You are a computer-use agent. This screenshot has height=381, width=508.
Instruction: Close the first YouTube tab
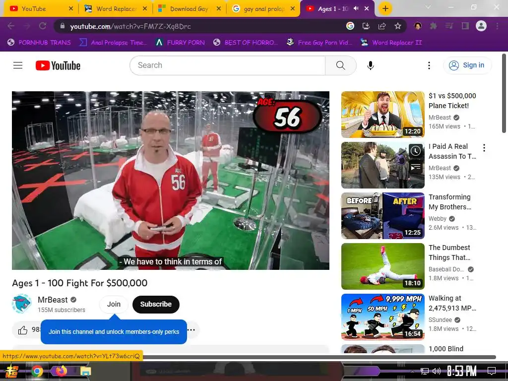click(71, 9)
